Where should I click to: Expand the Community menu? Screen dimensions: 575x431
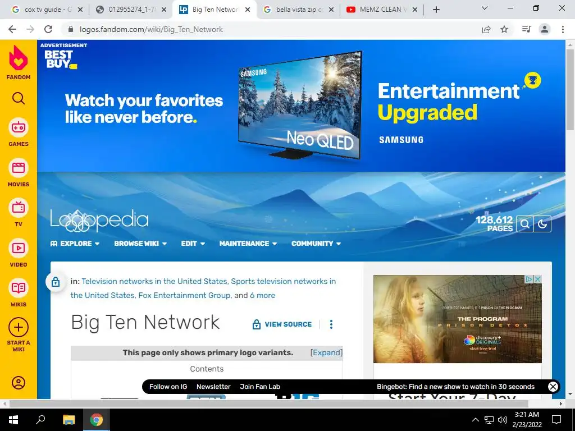[316, 244]
